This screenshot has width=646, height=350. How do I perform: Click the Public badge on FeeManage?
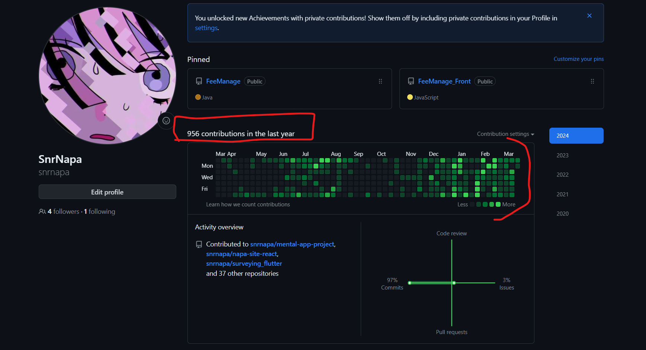coord(255,81)
